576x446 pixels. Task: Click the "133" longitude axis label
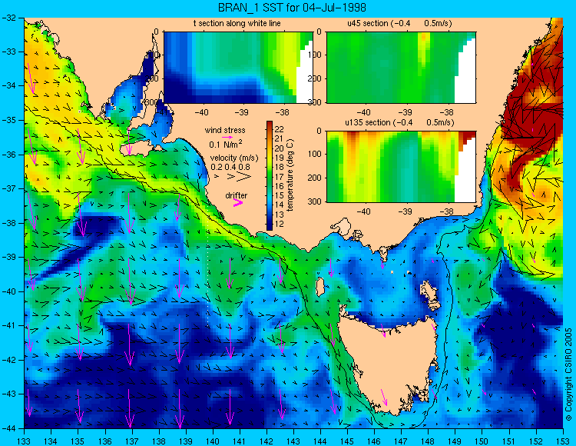(25, 441)
